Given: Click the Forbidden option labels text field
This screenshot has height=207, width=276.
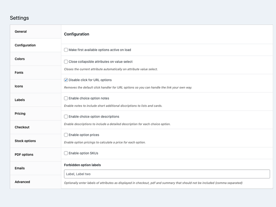Looking at the screenshot, I should 167,174.
